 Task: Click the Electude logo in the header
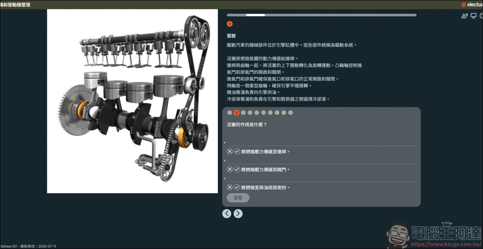pyautogui.click(x=472, y=4)
